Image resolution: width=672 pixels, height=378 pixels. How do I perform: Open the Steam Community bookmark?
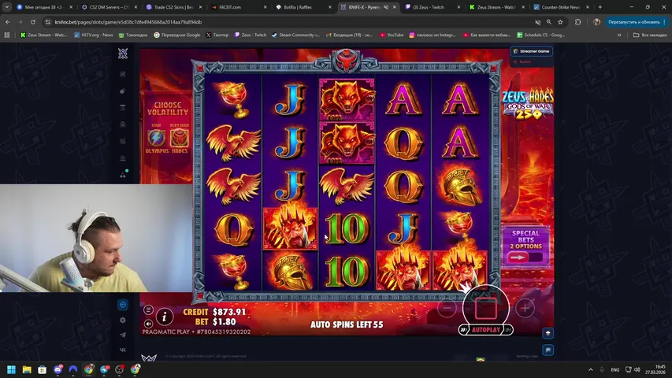point(295,35)
